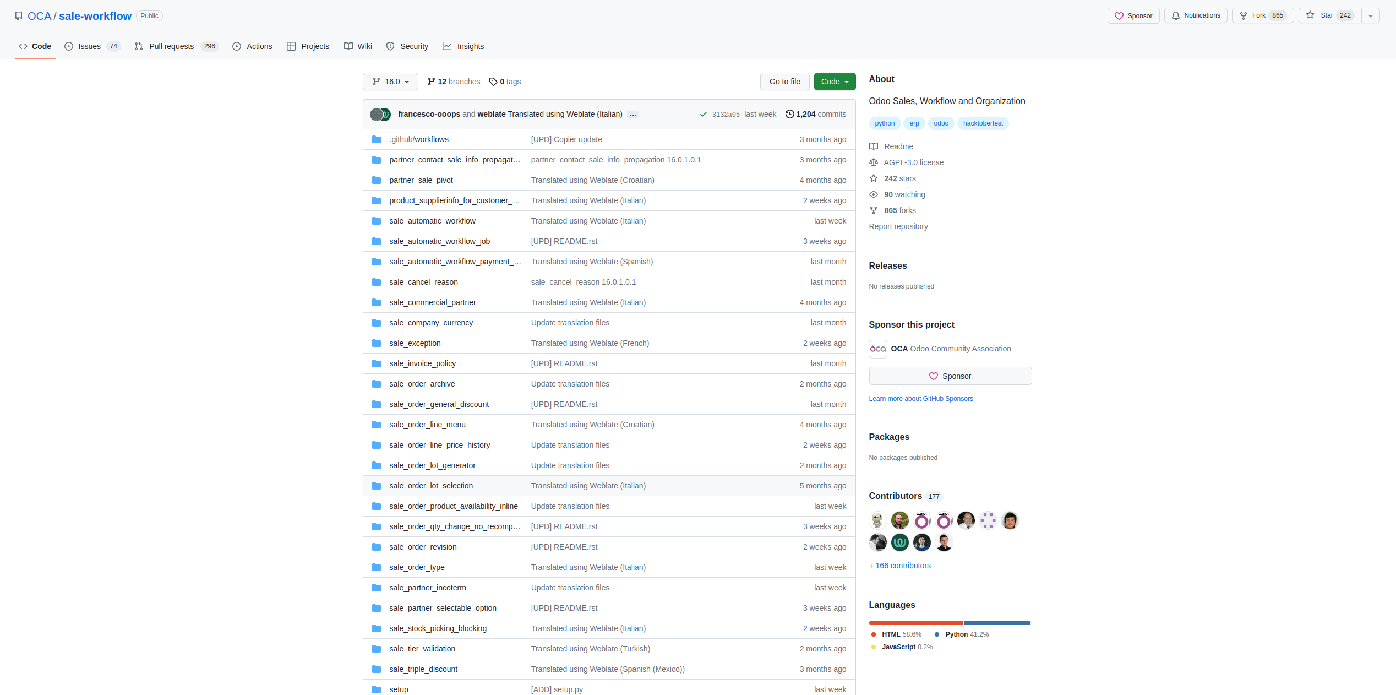Screen dimensions: 1396x695
Task: Click the fork icon beside 865 forks
Action: tap(874, 210)
